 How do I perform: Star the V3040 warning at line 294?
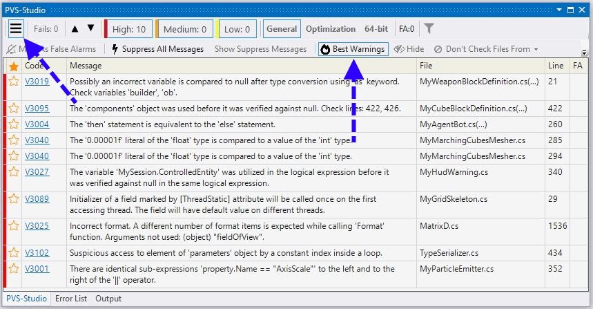pos(14,156)
